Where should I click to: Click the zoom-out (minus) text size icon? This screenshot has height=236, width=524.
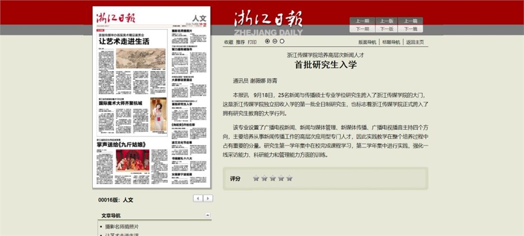tap(275, 41)
